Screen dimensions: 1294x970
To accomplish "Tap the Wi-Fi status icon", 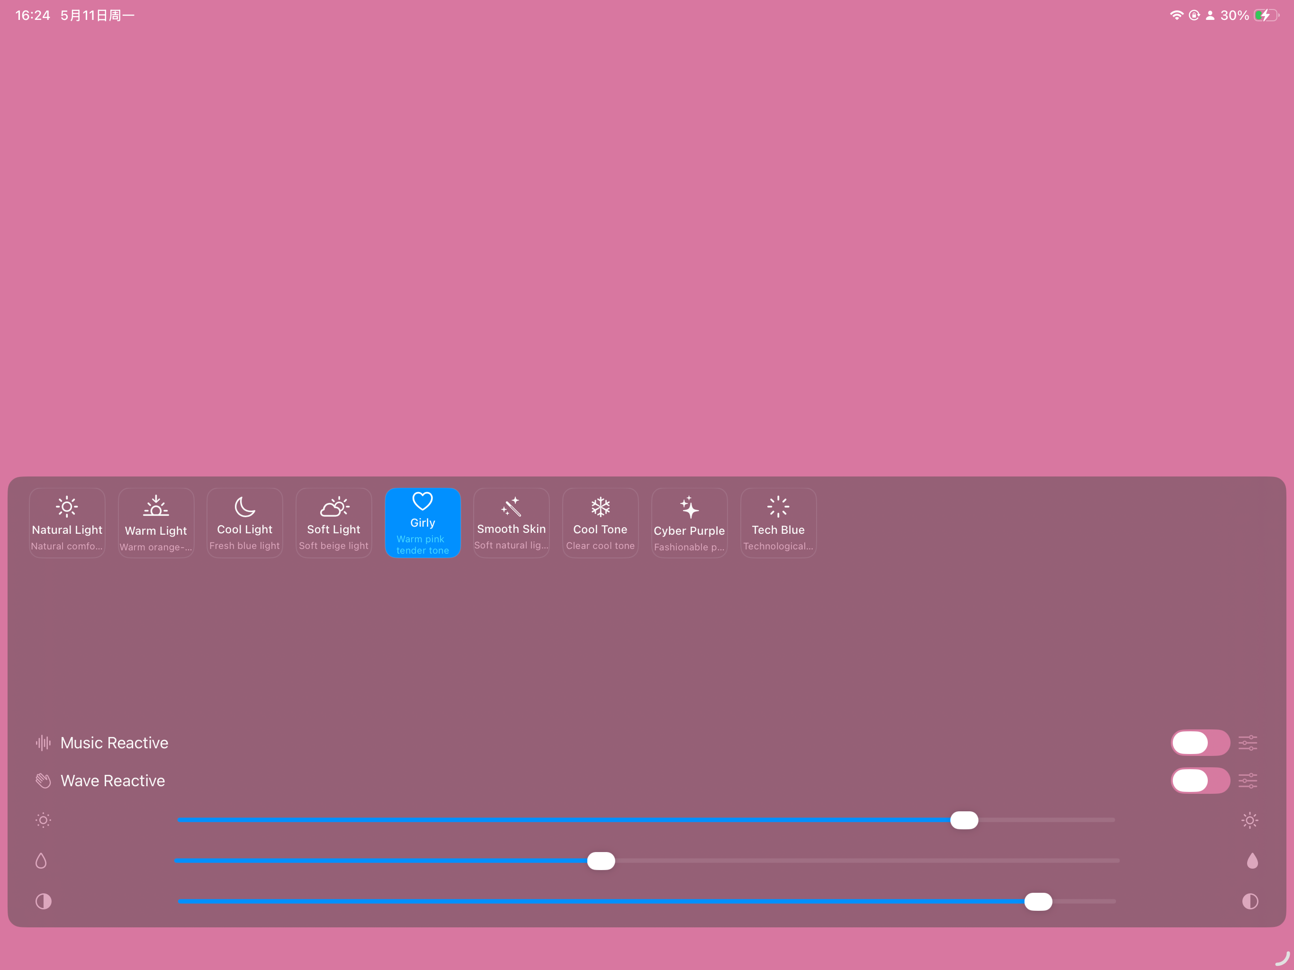I will pyautogui.click(x=1177, y=15).
